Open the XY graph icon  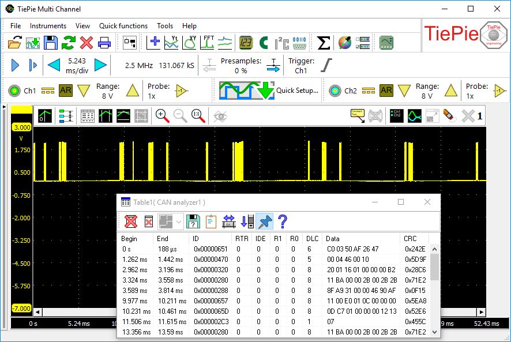(x=190, y=42)
